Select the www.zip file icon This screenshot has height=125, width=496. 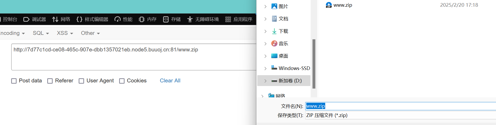point(329,5)
